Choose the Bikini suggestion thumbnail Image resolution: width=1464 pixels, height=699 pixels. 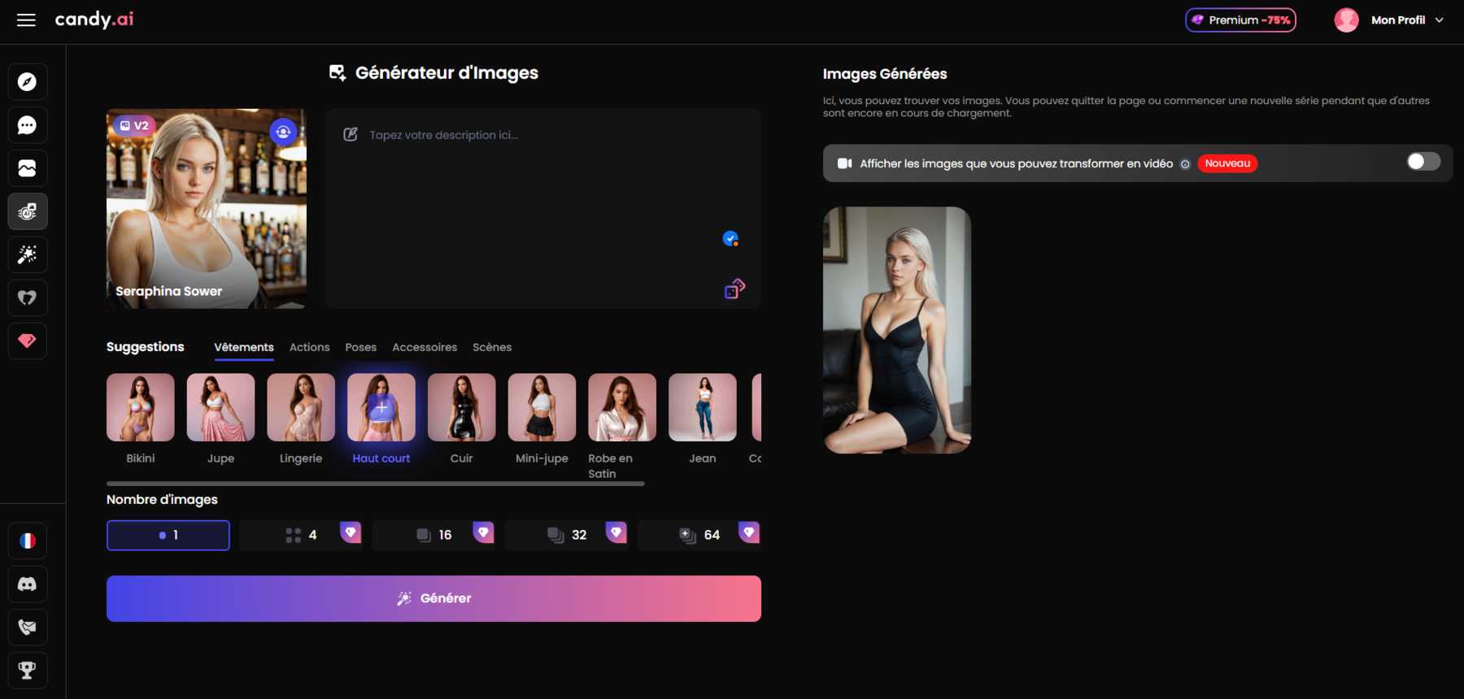[141, 407]
